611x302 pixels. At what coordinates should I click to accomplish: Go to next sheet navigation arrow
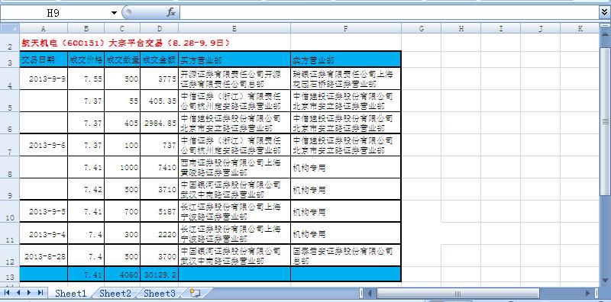tap(29, 293)
